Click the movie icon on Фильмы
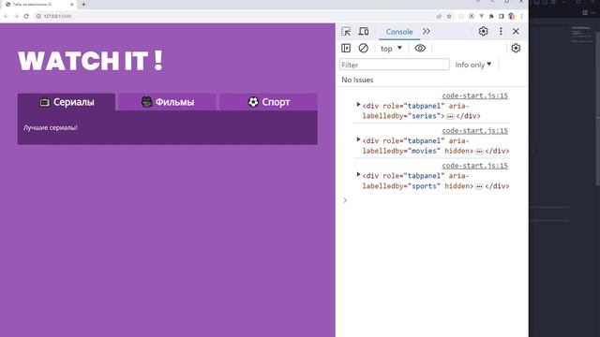The height and width of the screenshot is (337, 600). (x=146, y=102)
